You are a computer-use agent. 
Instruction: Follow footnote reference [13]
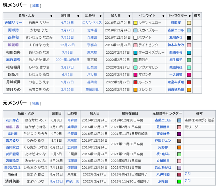click(187, 180)
